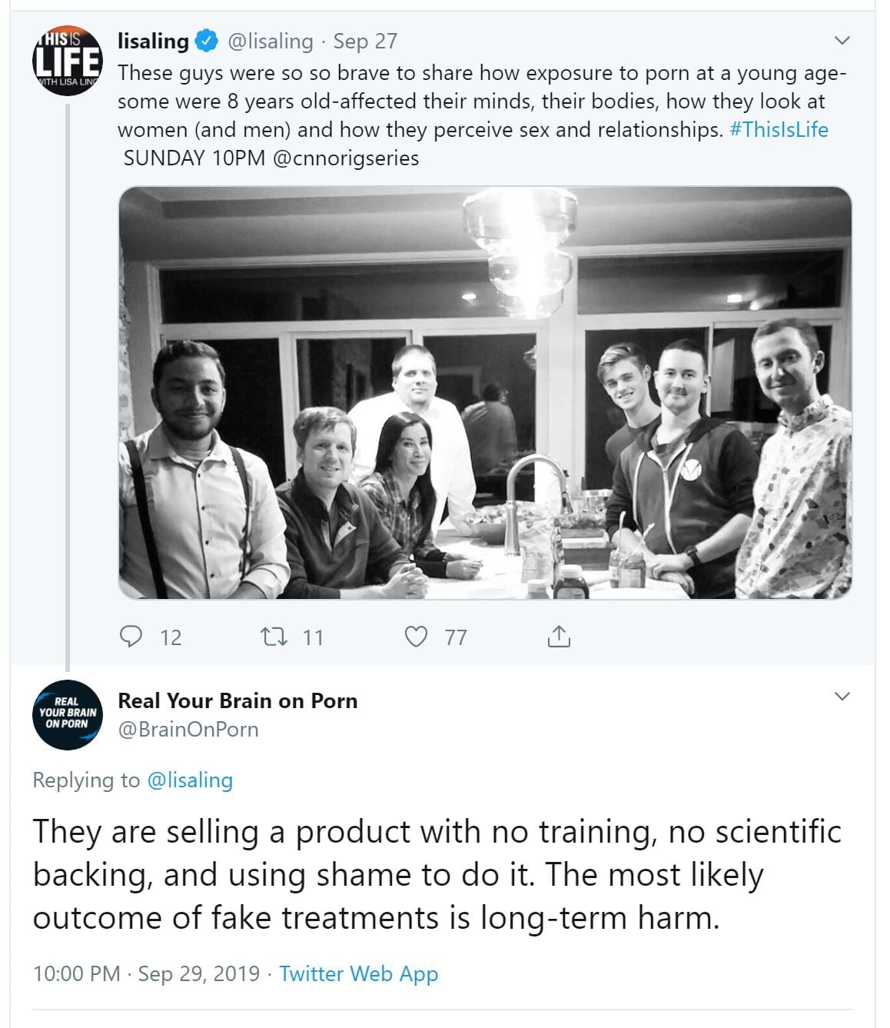This screenshot has width=890, height=1028.
Task: Open This Is Life profile avatar
Action: tap(67, 62)
